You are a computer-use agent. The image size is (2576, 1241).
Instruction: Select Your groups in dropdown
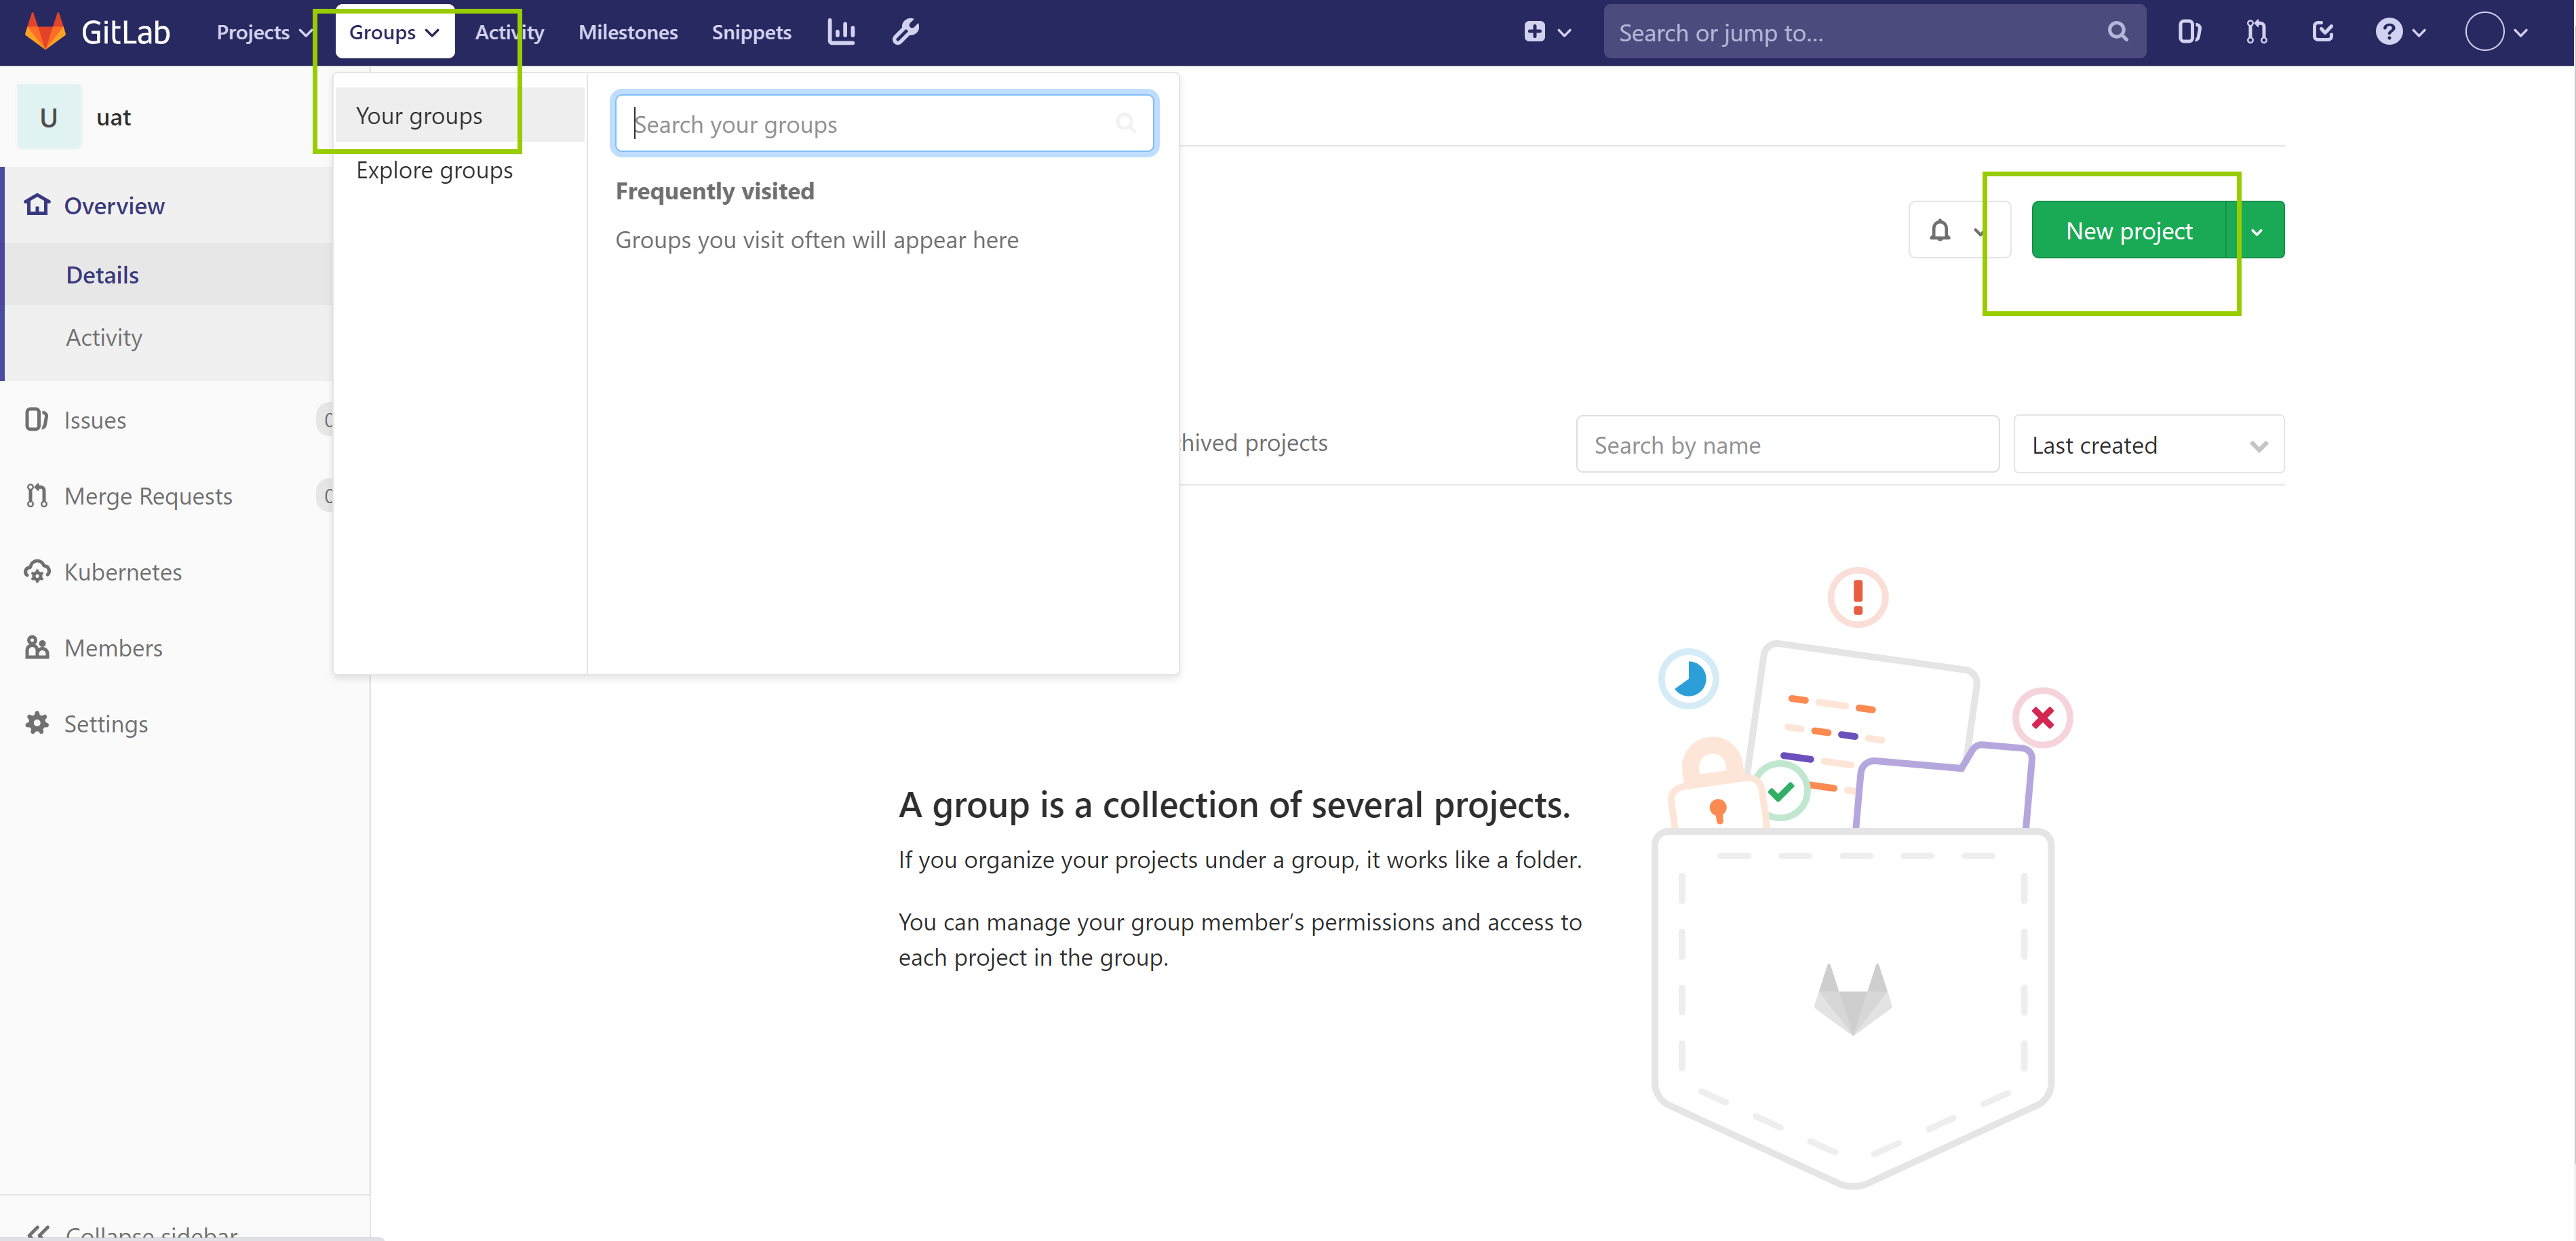460,115
